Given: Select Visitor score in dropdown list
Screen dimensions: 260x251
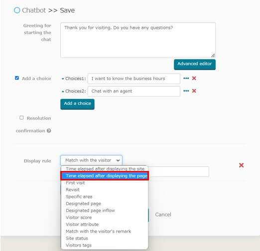Looking at the screenshot, I should click(x=79, y=217).
